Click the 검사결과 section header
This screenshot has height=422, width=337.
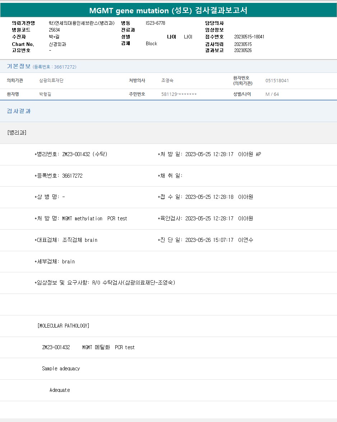click(19, 111)
